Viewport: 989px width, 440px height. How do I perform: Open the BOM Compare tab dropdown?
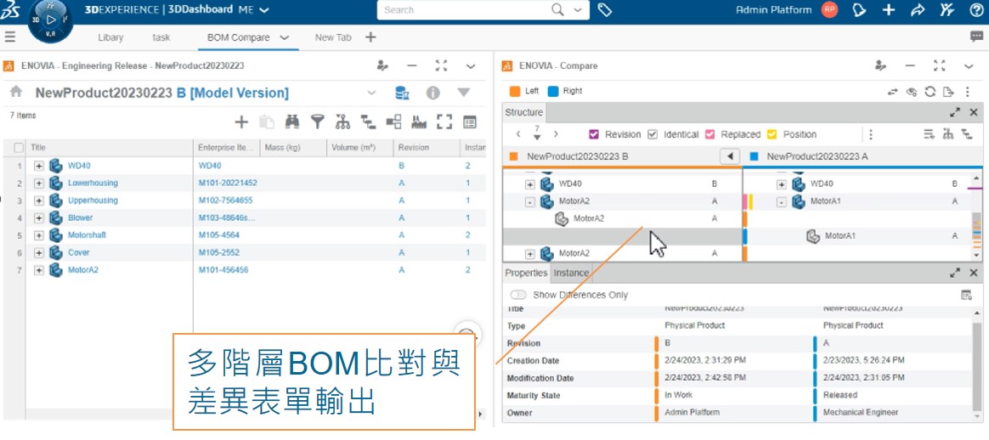[285, 37]
